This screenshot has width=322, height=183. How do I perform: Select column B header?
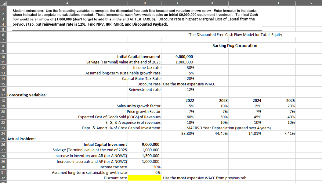[145, 3]
